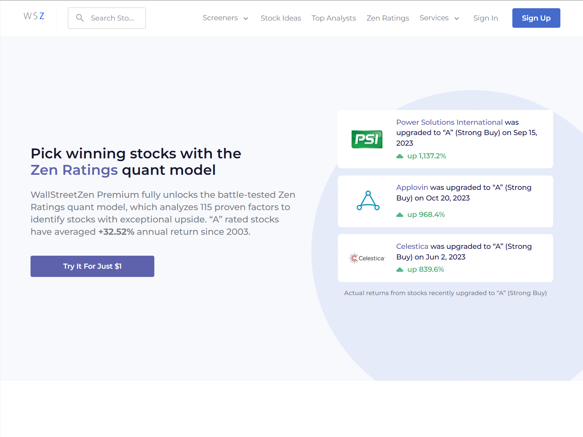This screenshot has height=437, width=583.
Task: Click the green up arrow beside 968.4%
Action: tap(400, 215)
